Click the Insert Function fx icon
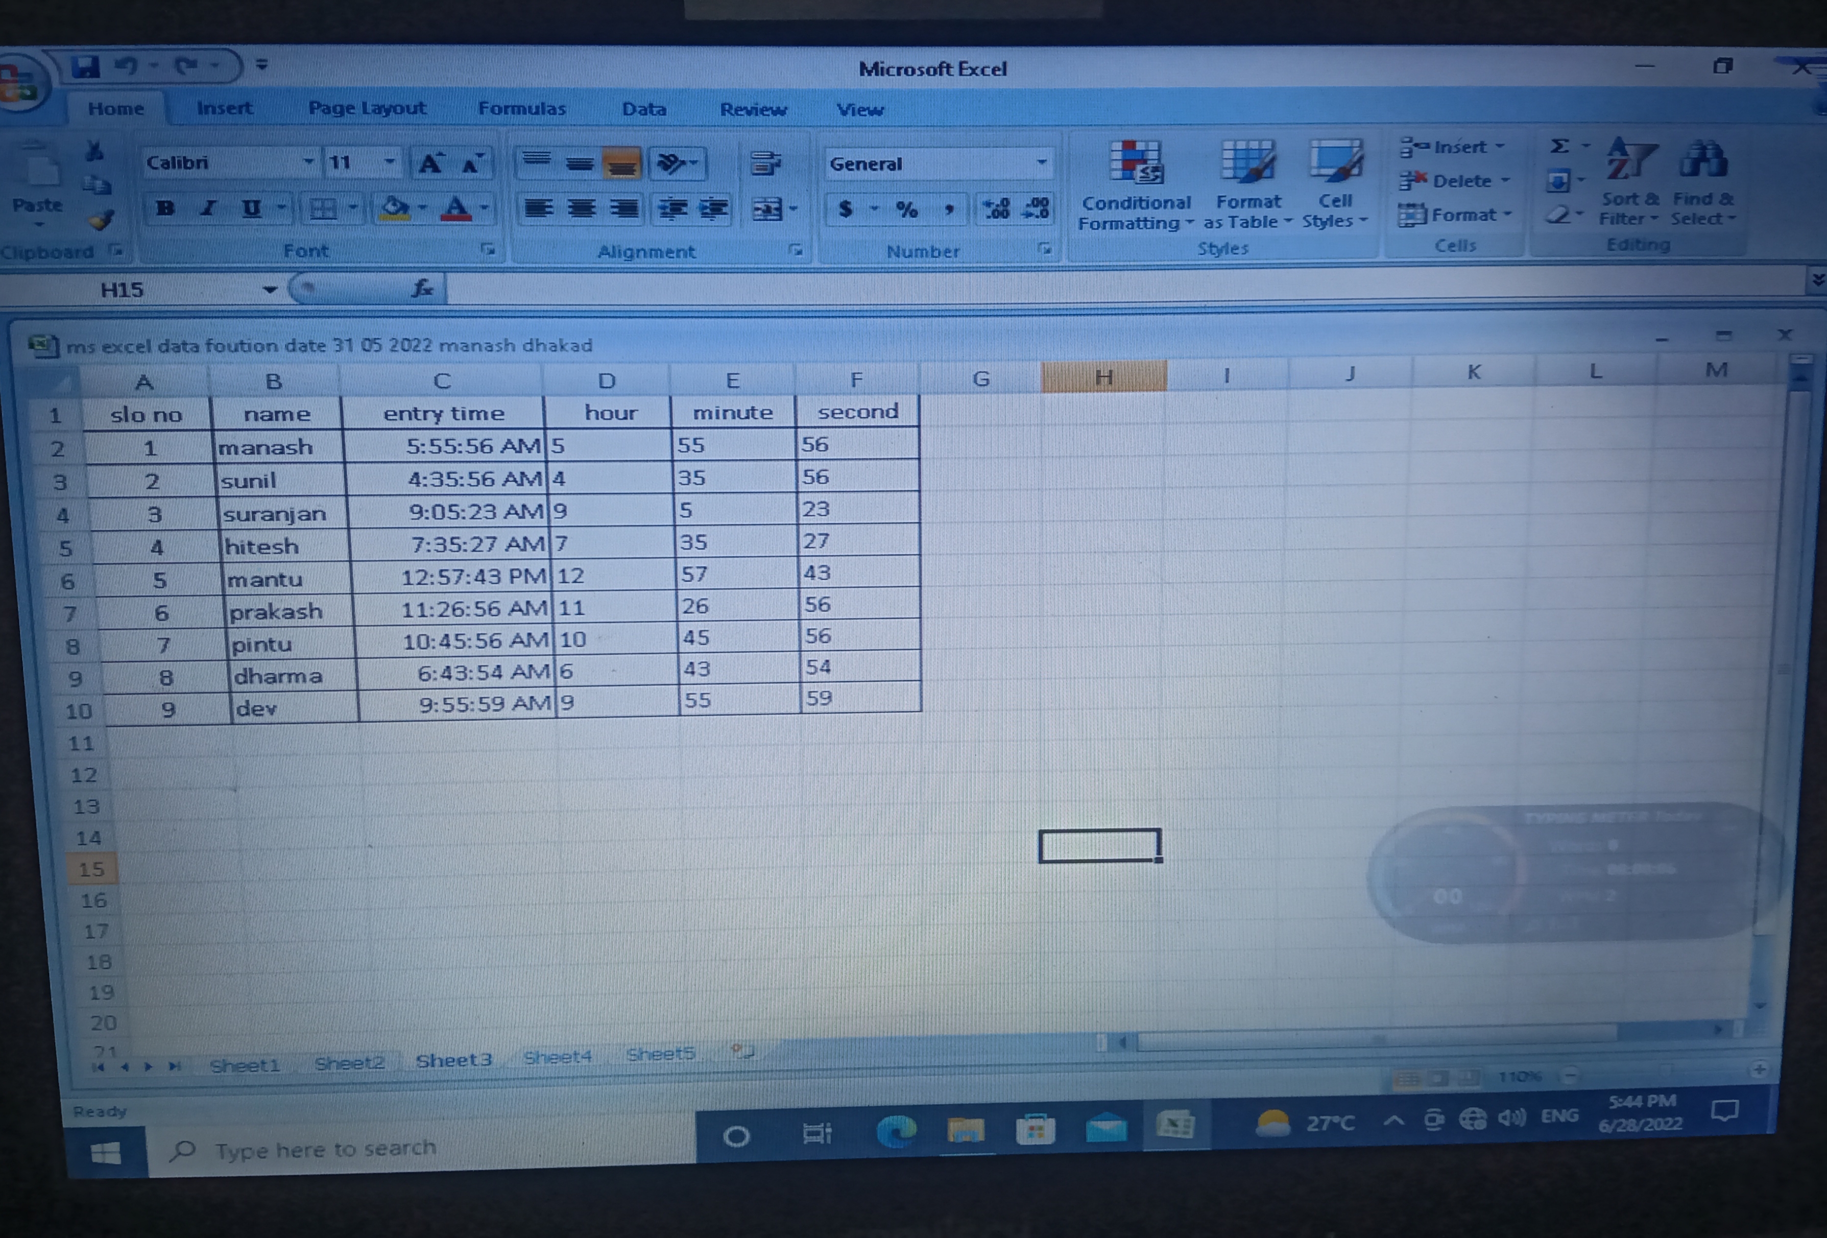Screen dimensions: 1827x1238 422,289
